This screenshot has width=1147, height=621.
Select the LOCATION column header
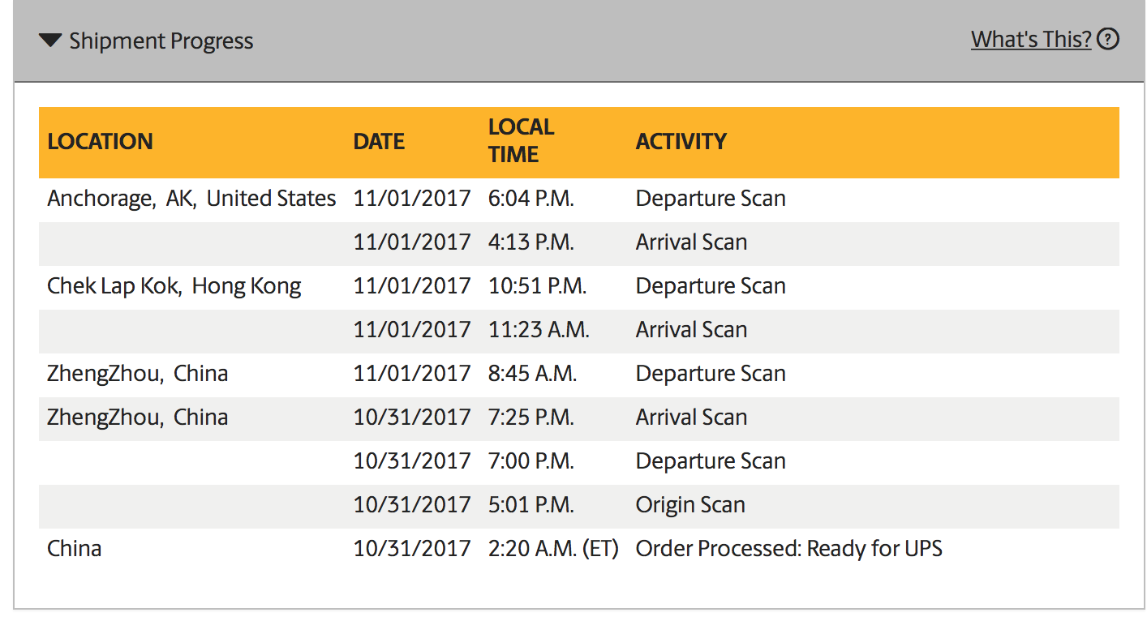coord(101,141)
